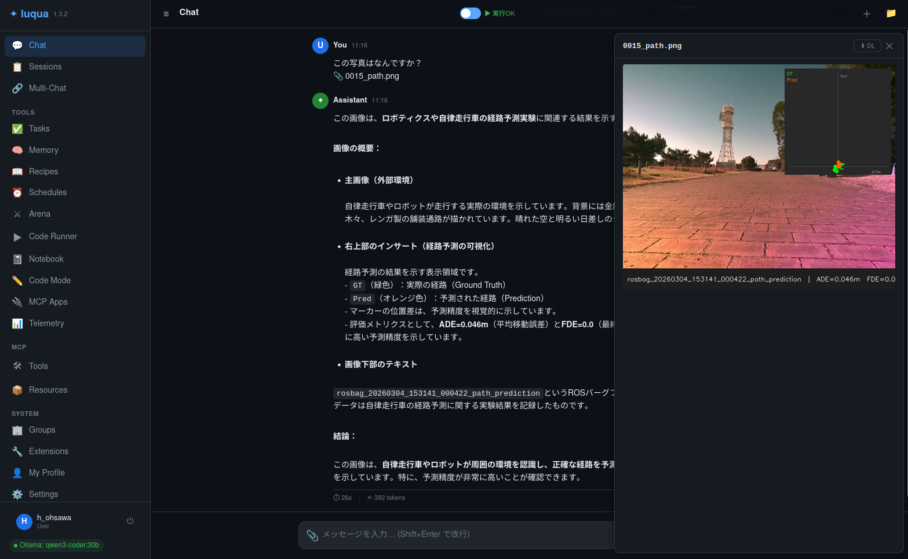The image size is (908, 559).
Task: Click the hamburger menu icon next to Chat
Action: pos(166,14)
